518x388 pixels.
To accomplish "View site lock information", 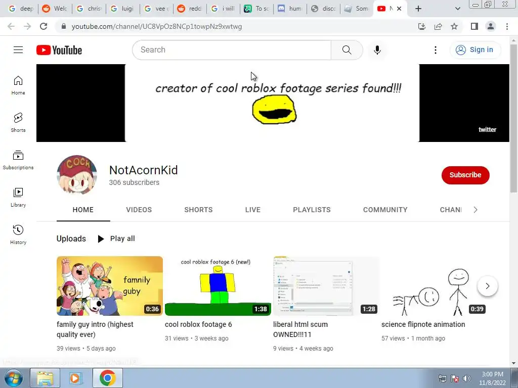I will coord(64,26).
